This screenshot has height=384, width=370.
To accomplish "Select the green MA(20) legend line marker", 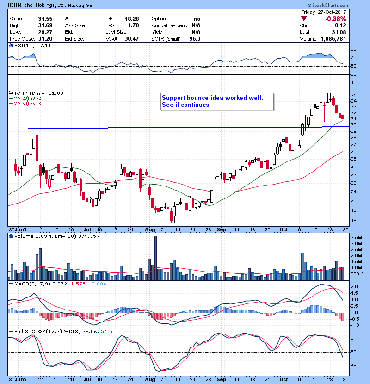I will coord(11,98).
